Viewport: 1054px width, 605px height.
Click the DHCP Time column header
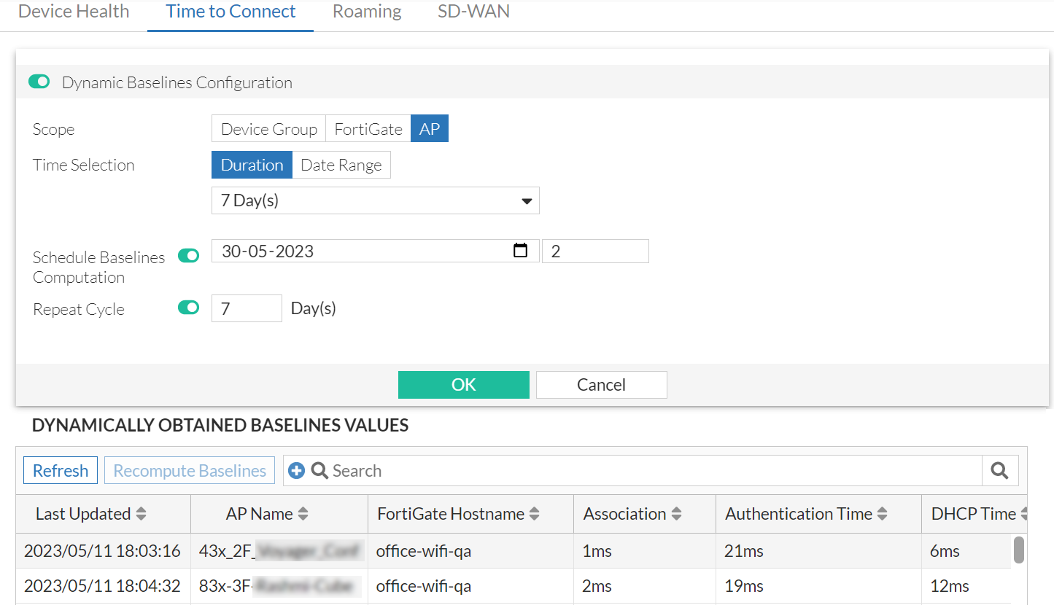(x=974, y=514)
